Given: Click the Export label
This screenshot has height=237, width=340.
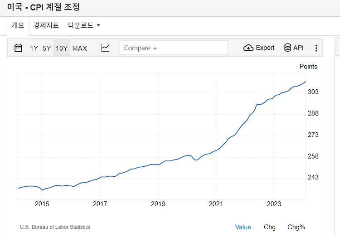Looking at the screenshot, I should click(265, 48).
